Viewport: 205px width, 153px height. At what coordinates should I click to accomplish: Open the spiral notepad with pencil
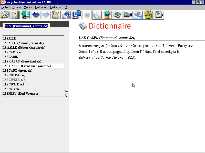point(159,15)
